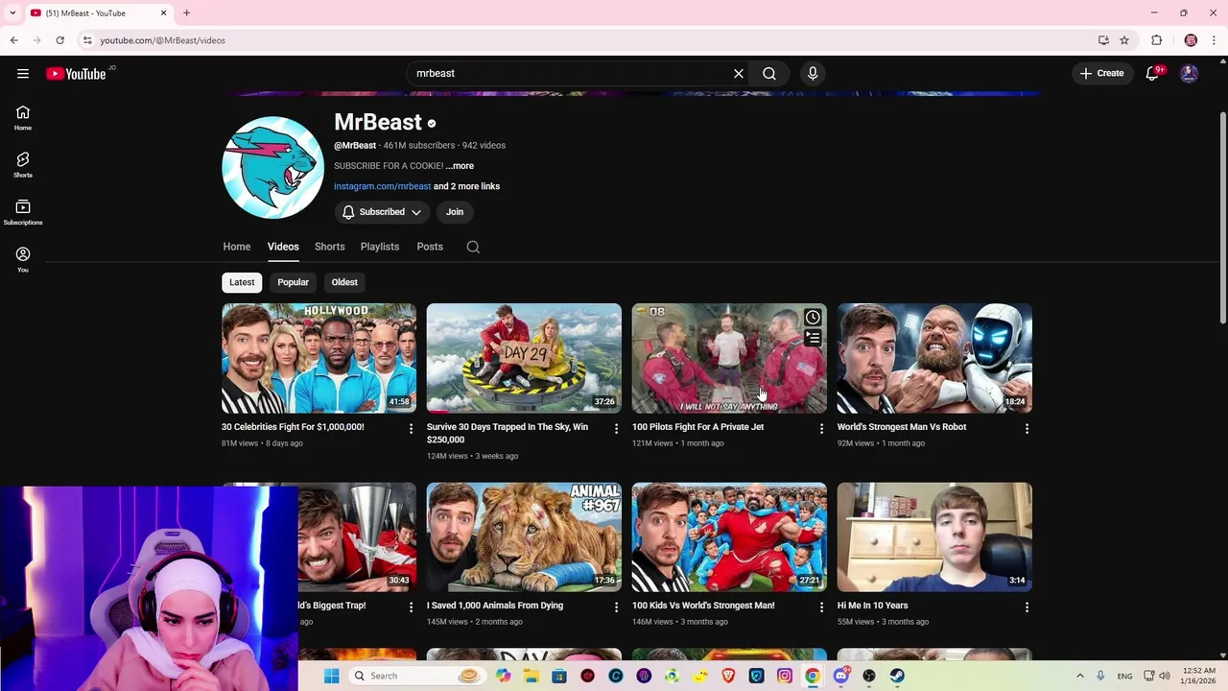Reload the page
Viewport: 1228px width, 691px height.
[59, 40]
